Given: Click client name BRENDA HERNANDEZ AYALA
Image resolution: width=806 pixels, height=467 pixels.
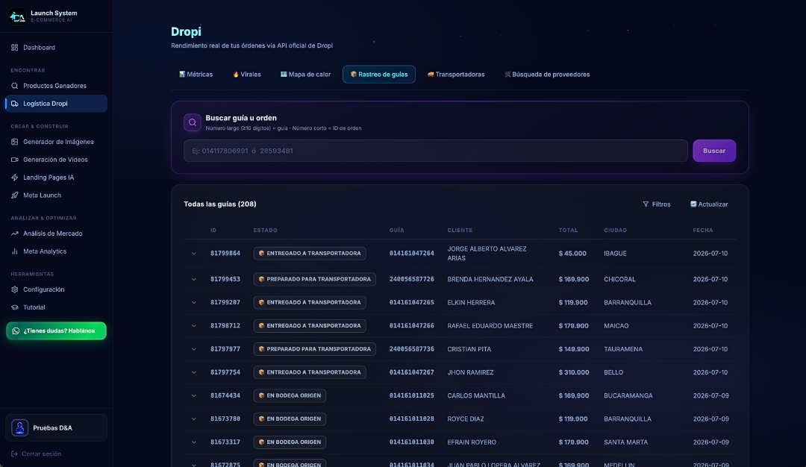Looking at the screenshot, I should pyautogui.click(x=490, y=280).
